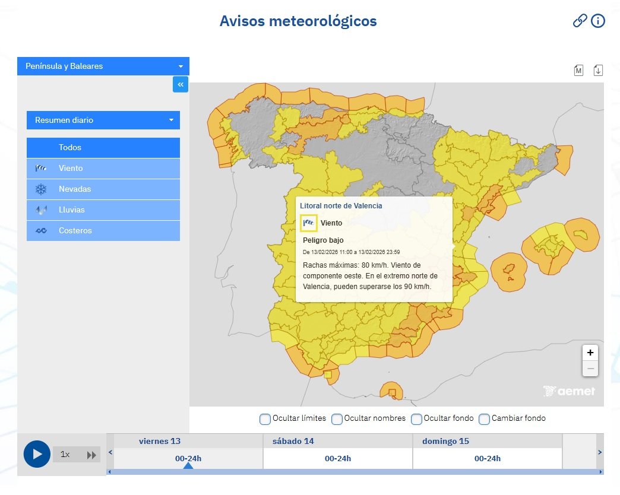Open the Península y Baleares region dropdown

pyautogui.click(x=103, y=66)
